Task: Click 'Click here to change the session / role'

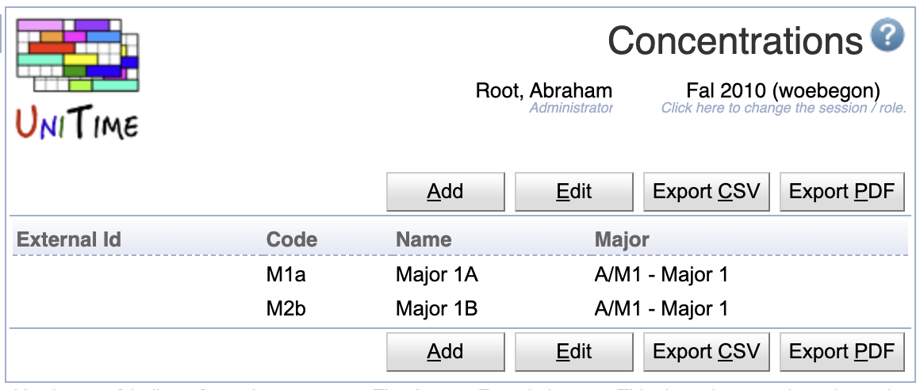Action: (784, 109)
